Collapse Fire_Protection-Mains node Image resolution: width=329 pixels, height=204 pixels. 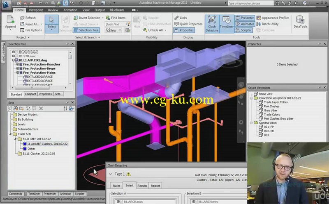click(18, 73)
